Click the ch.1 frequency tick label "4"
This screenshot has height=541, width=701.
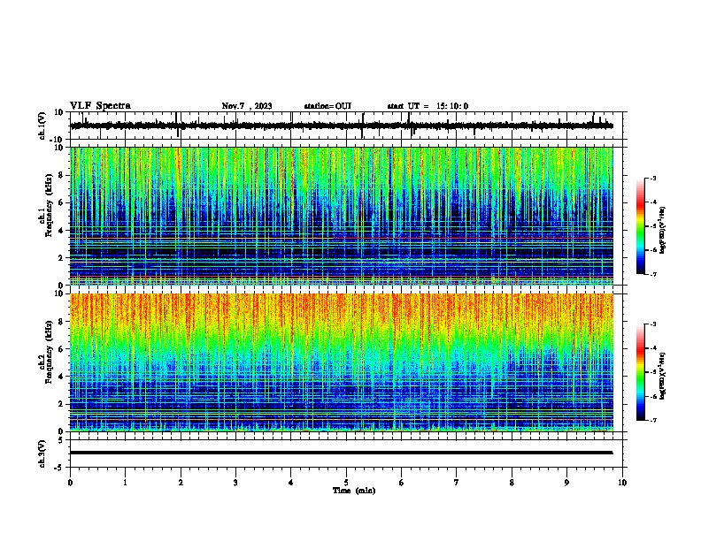61,231
